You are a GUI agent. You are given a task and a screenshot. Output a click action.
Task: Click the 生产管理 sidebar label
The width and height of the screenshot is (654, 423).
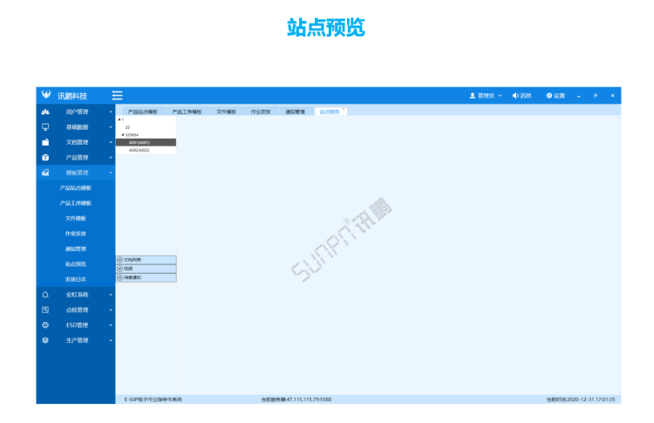pos(77,340)
